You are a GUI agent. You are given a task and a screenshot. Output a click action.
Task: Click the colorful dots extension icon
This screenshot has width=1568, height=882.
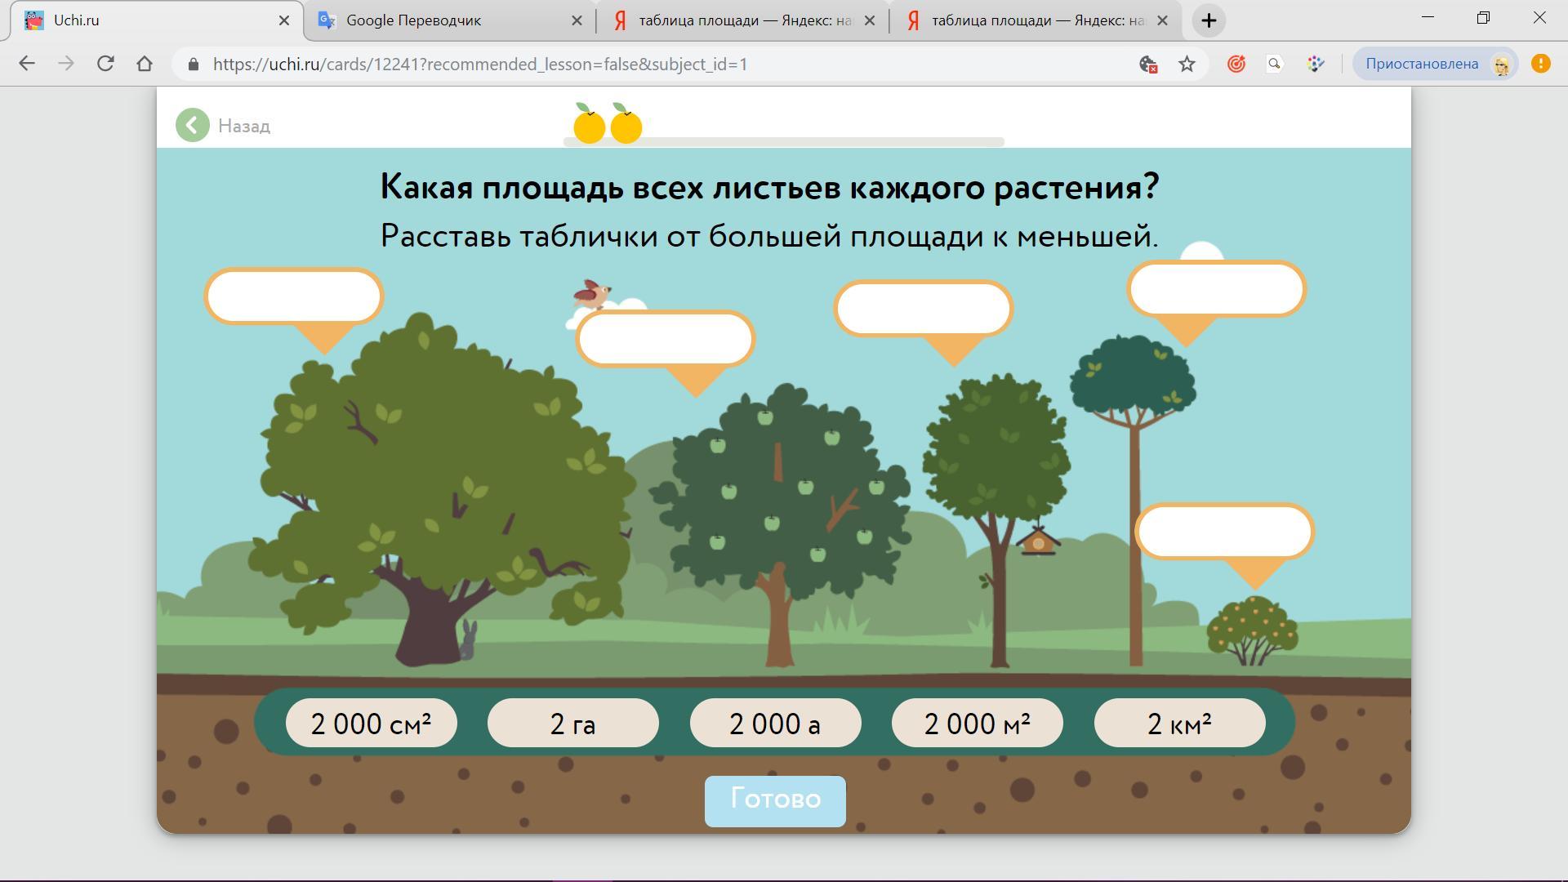pos(1315,64)
